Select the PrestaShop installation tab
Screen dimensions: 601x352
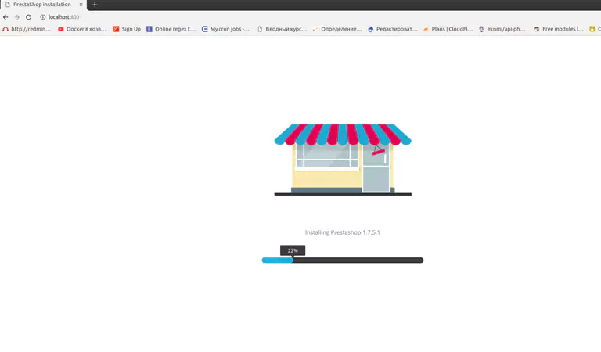[43, 5]
